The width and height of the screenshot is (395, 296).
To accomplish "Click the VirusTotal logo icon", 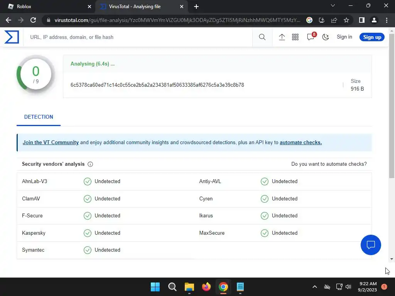I will click(x=12, y=37).
